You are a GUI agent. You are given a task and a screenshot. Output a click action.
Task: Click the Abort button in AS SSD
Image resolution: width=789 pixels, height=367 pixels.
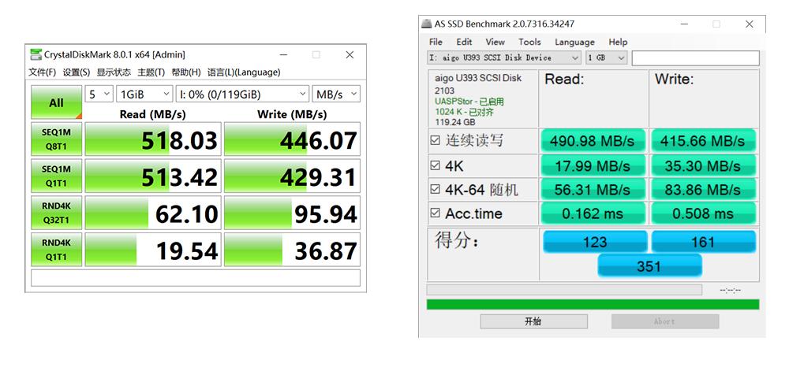tap(664, 321)
